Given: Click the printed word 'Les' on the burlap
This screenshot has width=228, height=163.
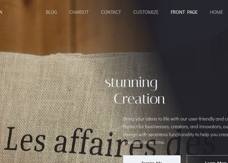Looking at the screenshot, I should coord(25,140).
